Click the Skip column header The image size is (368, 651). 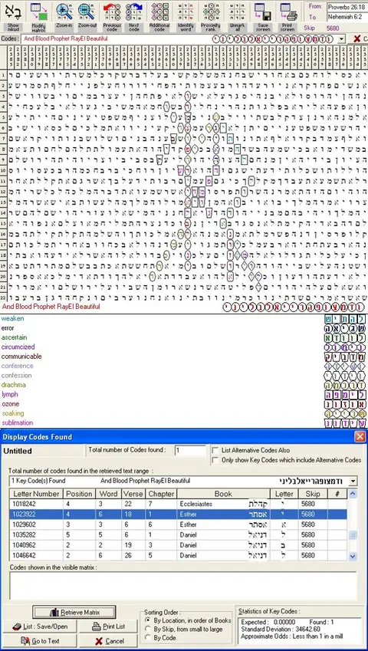pos(313,494)
